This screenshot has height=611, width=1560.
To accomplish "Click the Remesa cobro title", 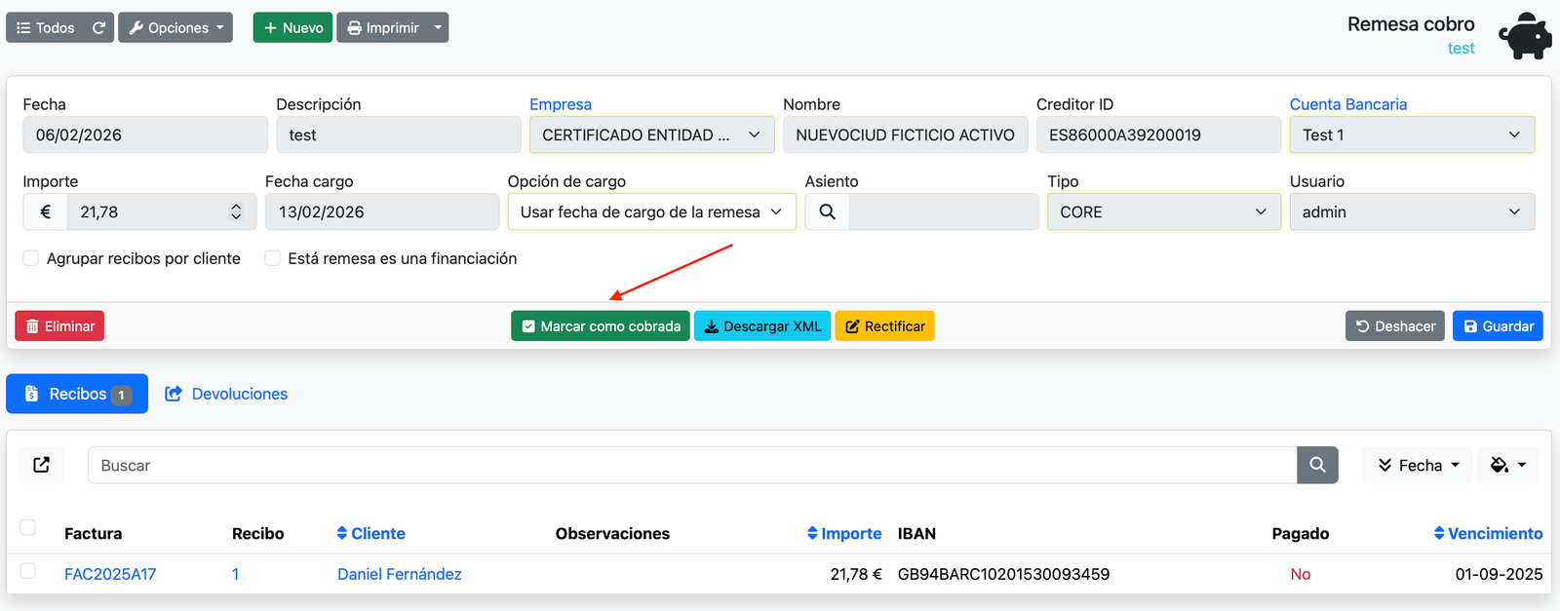I will (1411, 24).
